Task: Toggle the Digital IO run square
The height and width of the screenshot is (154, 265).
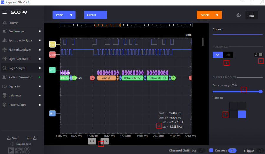Action: pyautogui.click(x=39, y=86)
